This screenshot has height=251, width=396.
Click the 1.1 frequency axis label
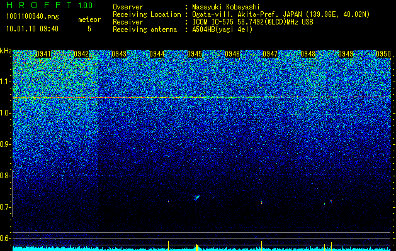(5, 82)
